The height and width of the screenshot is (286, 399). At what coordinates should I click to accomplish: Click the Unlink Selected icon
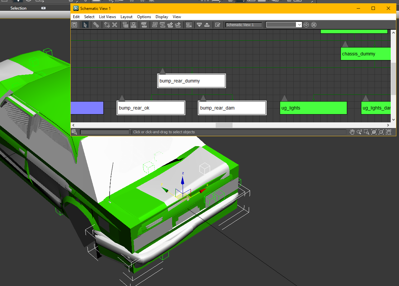tap(107, 24)
